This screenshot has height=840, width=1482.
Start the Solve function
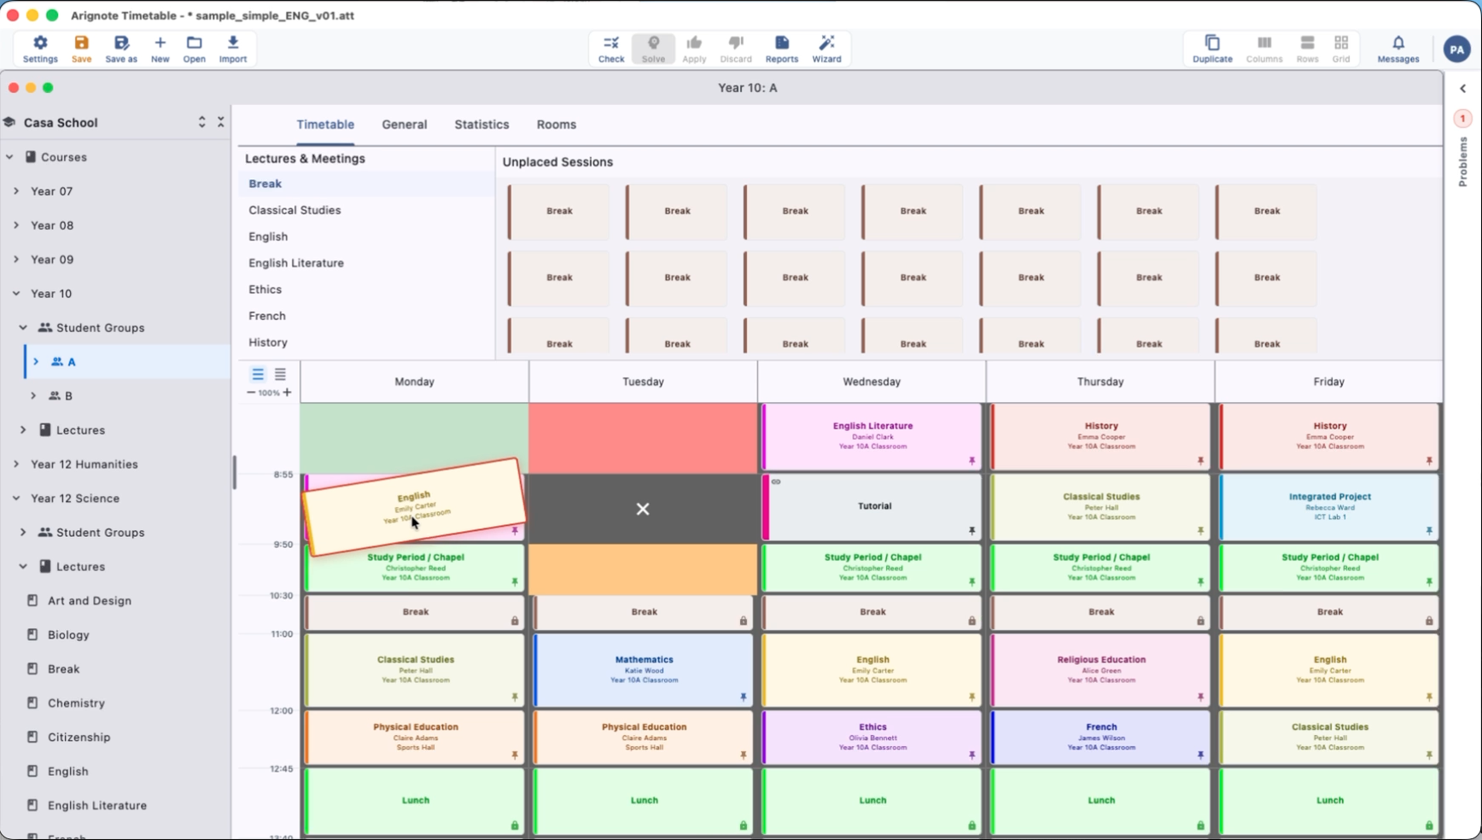pyautogui.click(x=653, y=49)
